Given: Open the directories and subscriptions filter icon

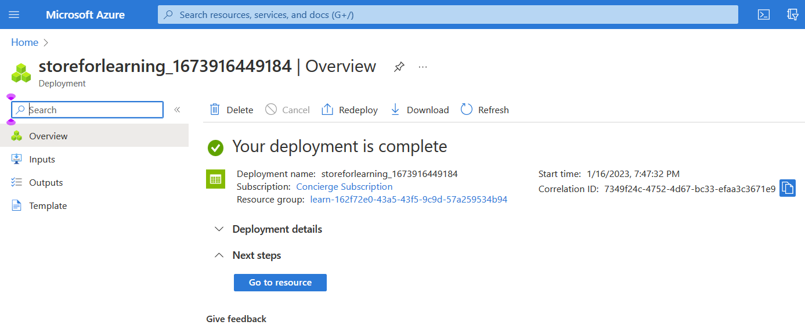Looking at the screenshot, I should (x=793, y=15).
